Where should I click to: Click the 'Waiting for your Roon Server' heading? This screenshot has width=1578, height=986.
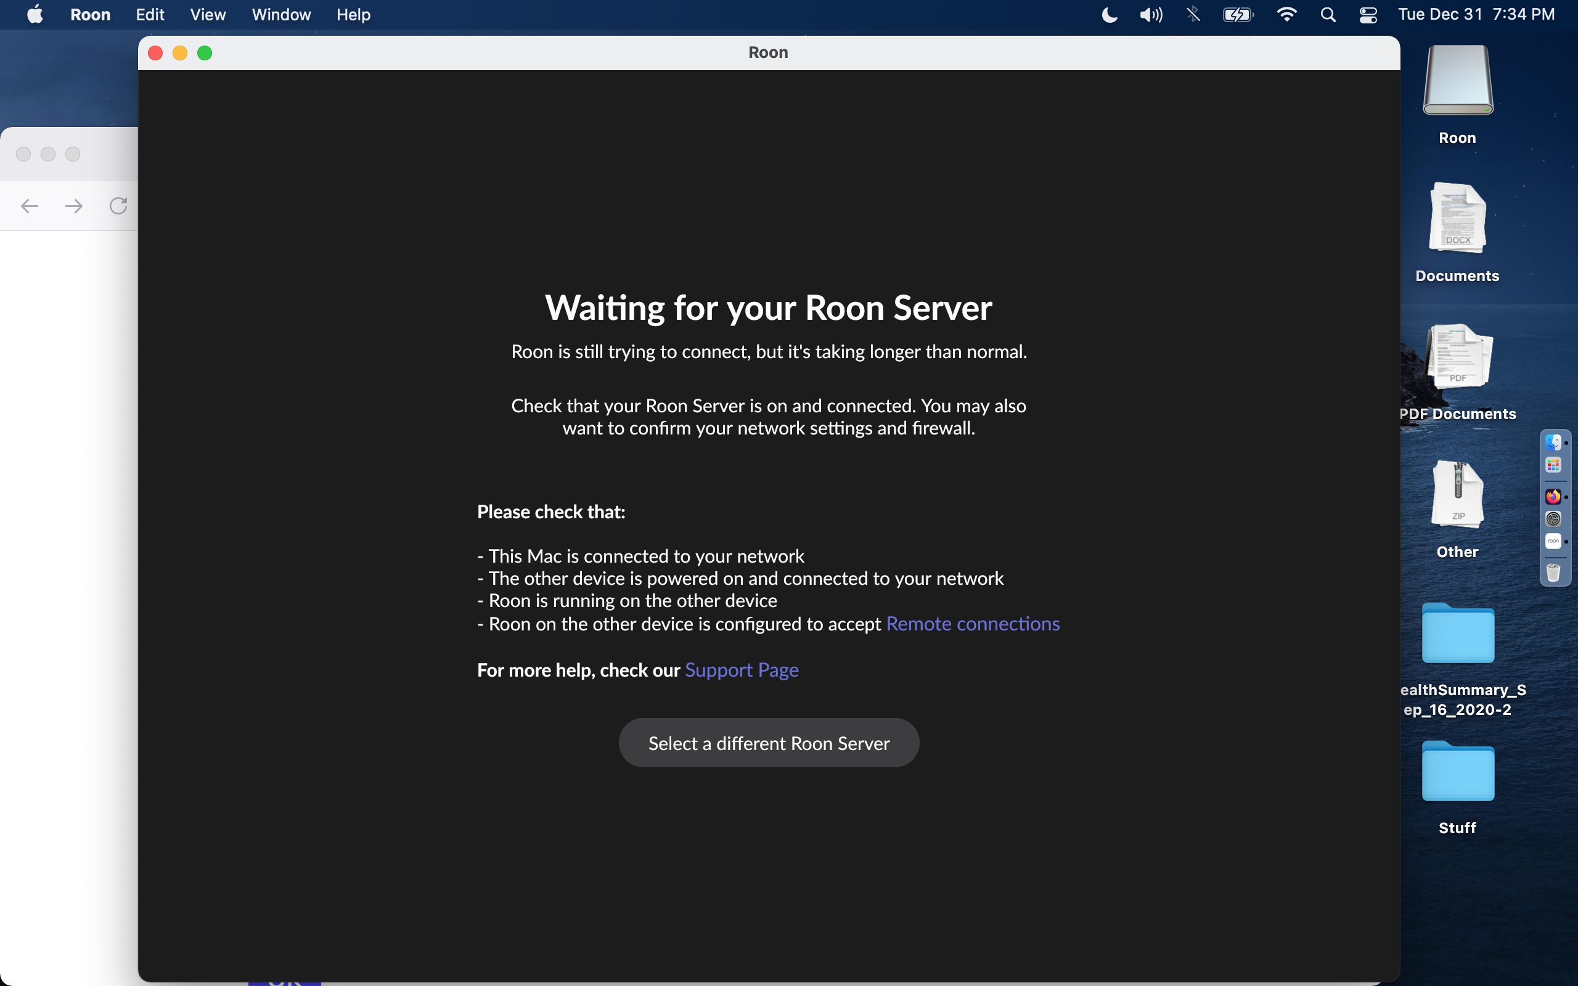point(769,308)
